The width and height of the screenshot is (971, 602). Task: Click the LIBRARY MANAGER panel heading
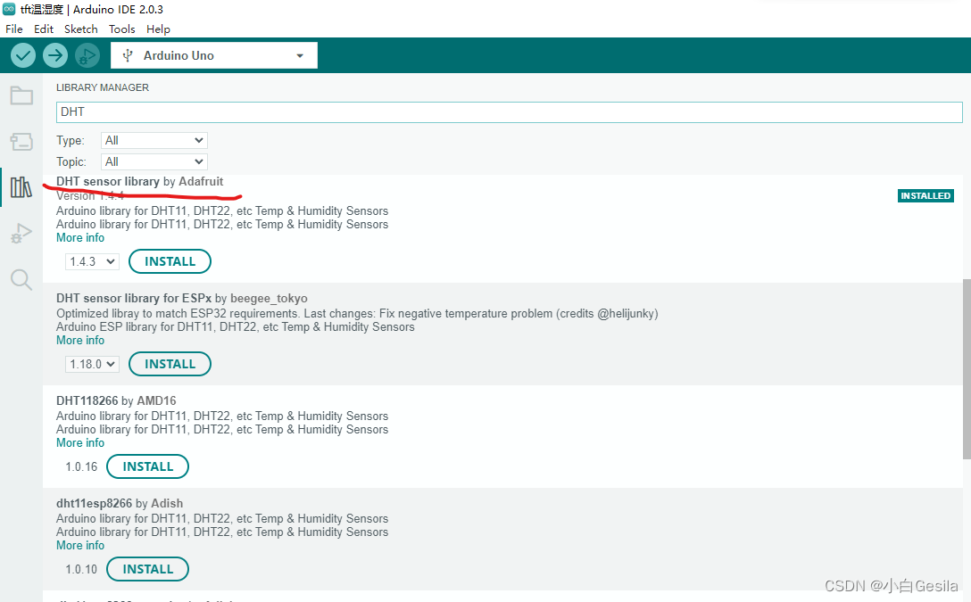click(x=103, y=88)
